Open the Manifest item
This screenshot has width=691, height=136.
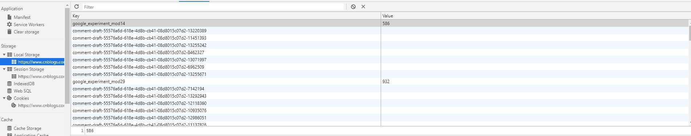22,17
